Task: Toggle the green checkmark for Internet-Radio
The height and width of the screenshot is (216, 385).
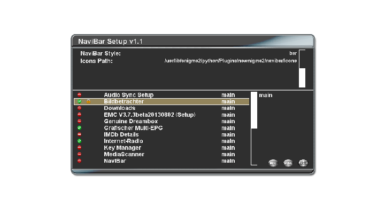Action: 79,141
